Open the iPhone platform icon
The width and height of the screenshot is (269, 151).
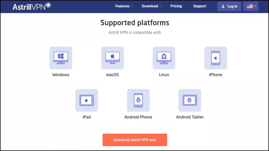coord(215,58)
